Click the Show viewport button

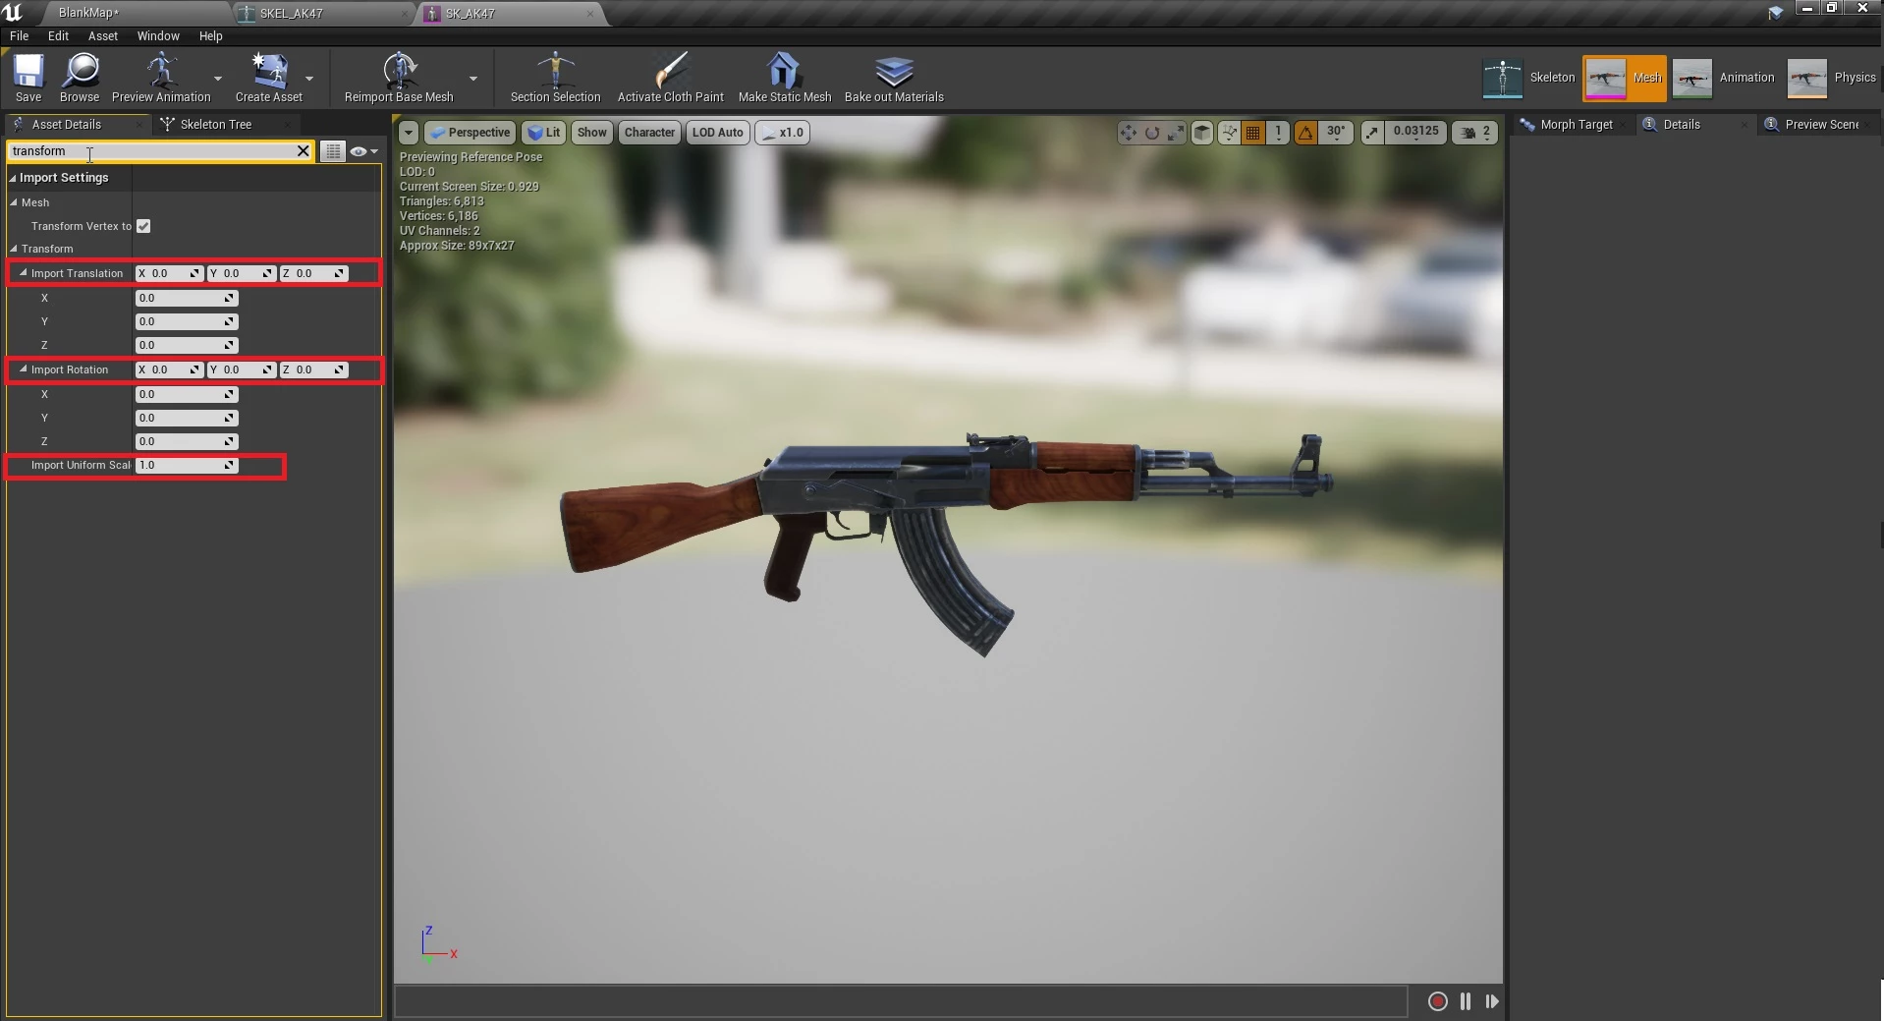click(x=591, y=132)
